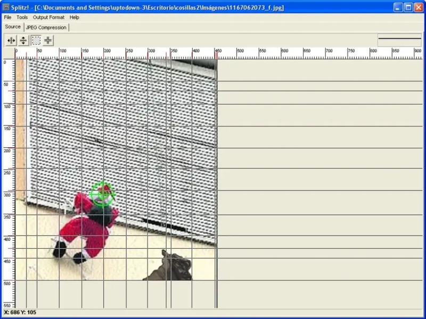Image resolution: width=426 pixels, height=319 pixels.
Task: Select the crossed lines split tool
Action: point(48,41)
